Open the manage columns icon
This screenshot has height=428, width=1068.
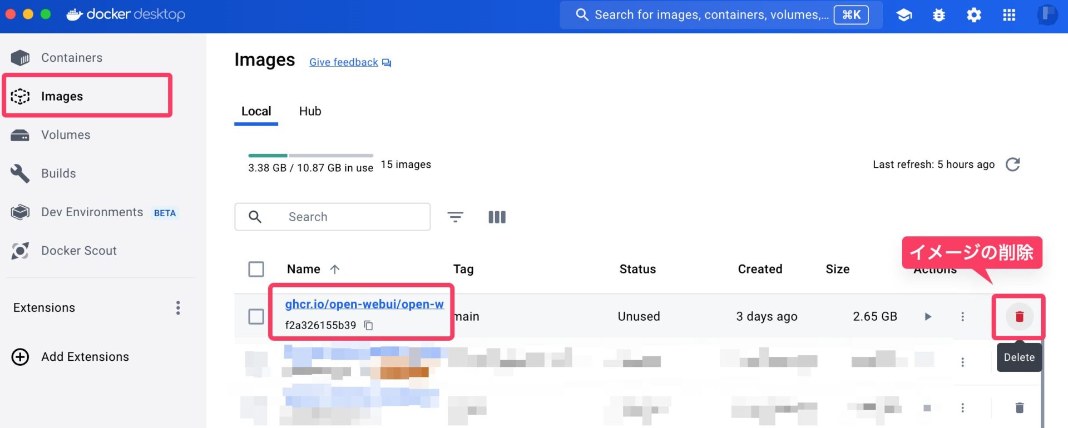coord(497,217)
